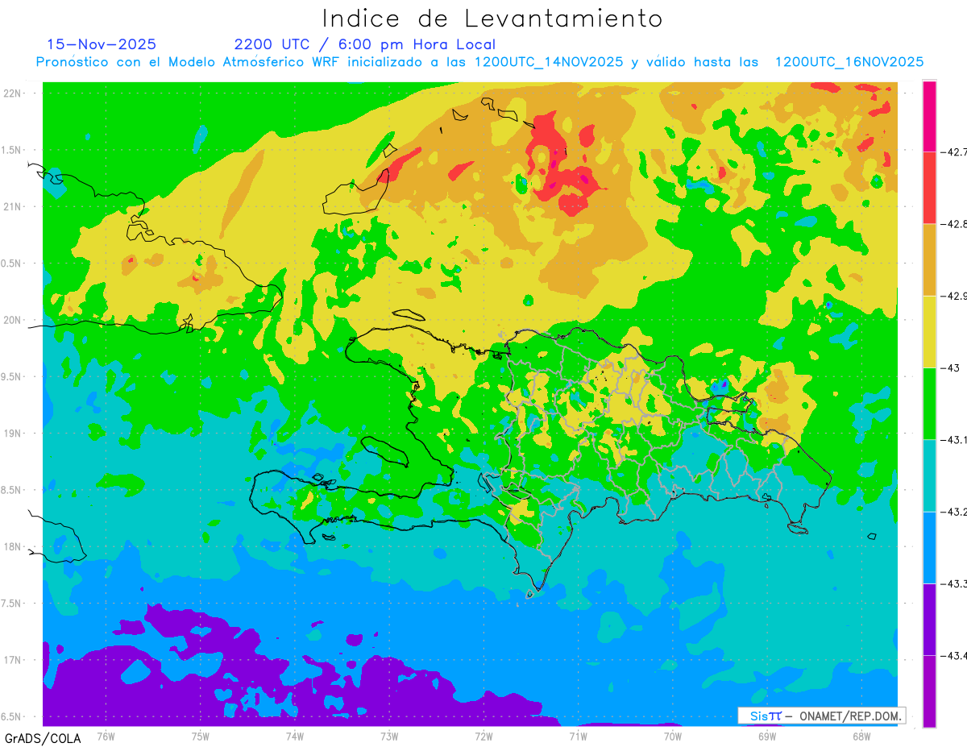967x747 pixels.
Task: Click the "-43.2" color bar value
Action: click(952, 512)
